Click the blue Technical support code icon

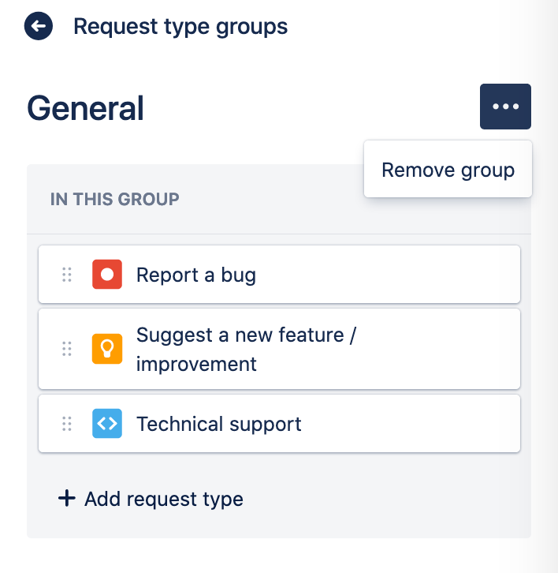coord(107,424)
